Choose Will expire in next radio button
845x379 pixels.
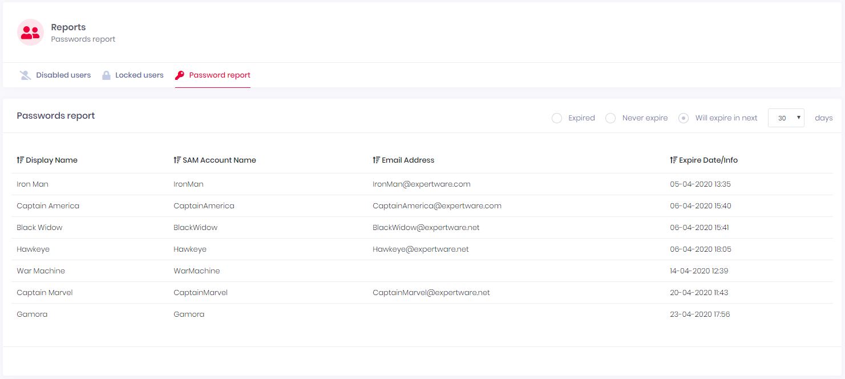point(684,118)
